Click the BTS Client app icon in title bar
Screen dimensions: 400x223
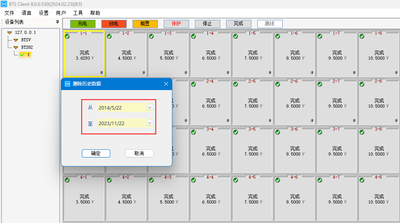(4, 4)
